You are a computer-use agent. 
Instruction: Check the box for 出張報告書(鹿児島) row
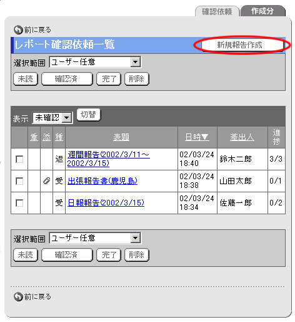coord(19,181)
